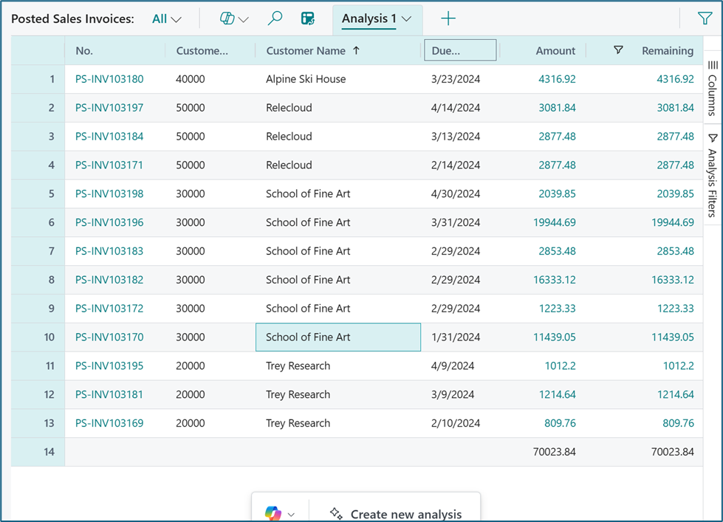The image size is (723, 522).
Task: Open the chevron next to top Copilot icon
Action: tap(244, 20)
